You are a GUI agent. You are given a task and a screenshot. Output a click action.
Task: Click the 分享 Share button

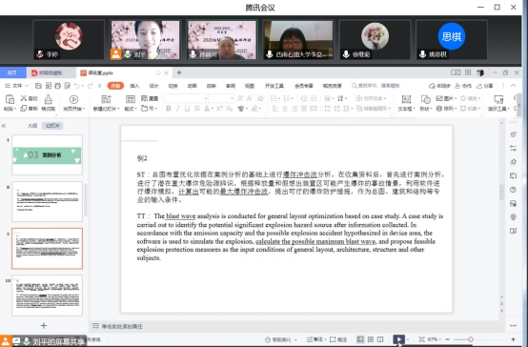pos(485,86)
